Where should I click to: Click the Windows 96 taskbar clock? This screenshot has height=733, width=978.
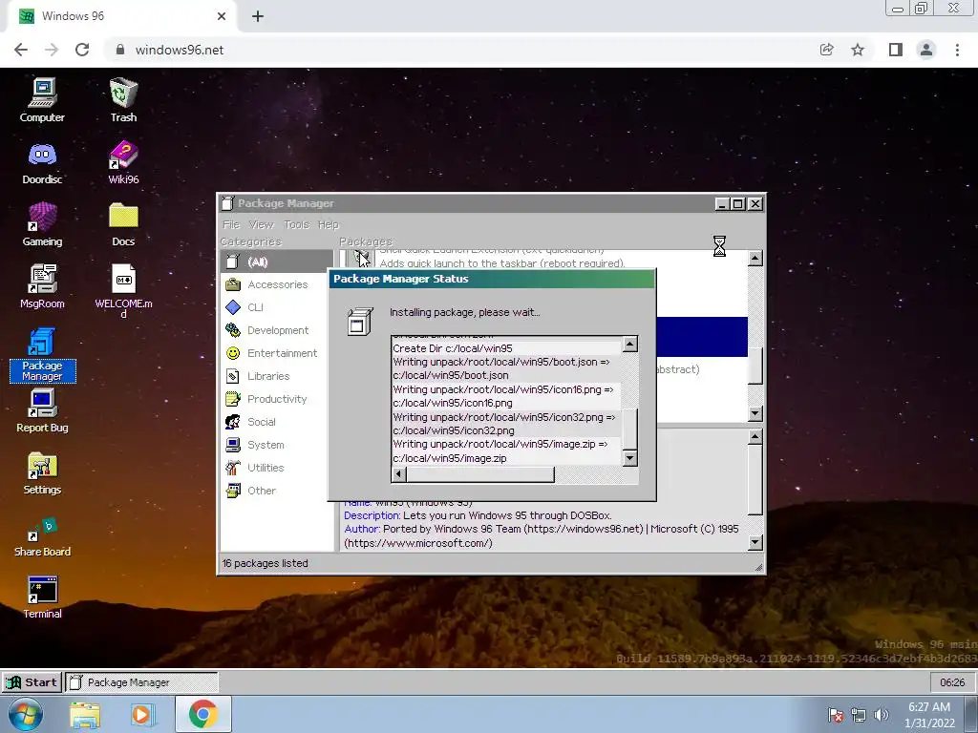coord(952,682)
